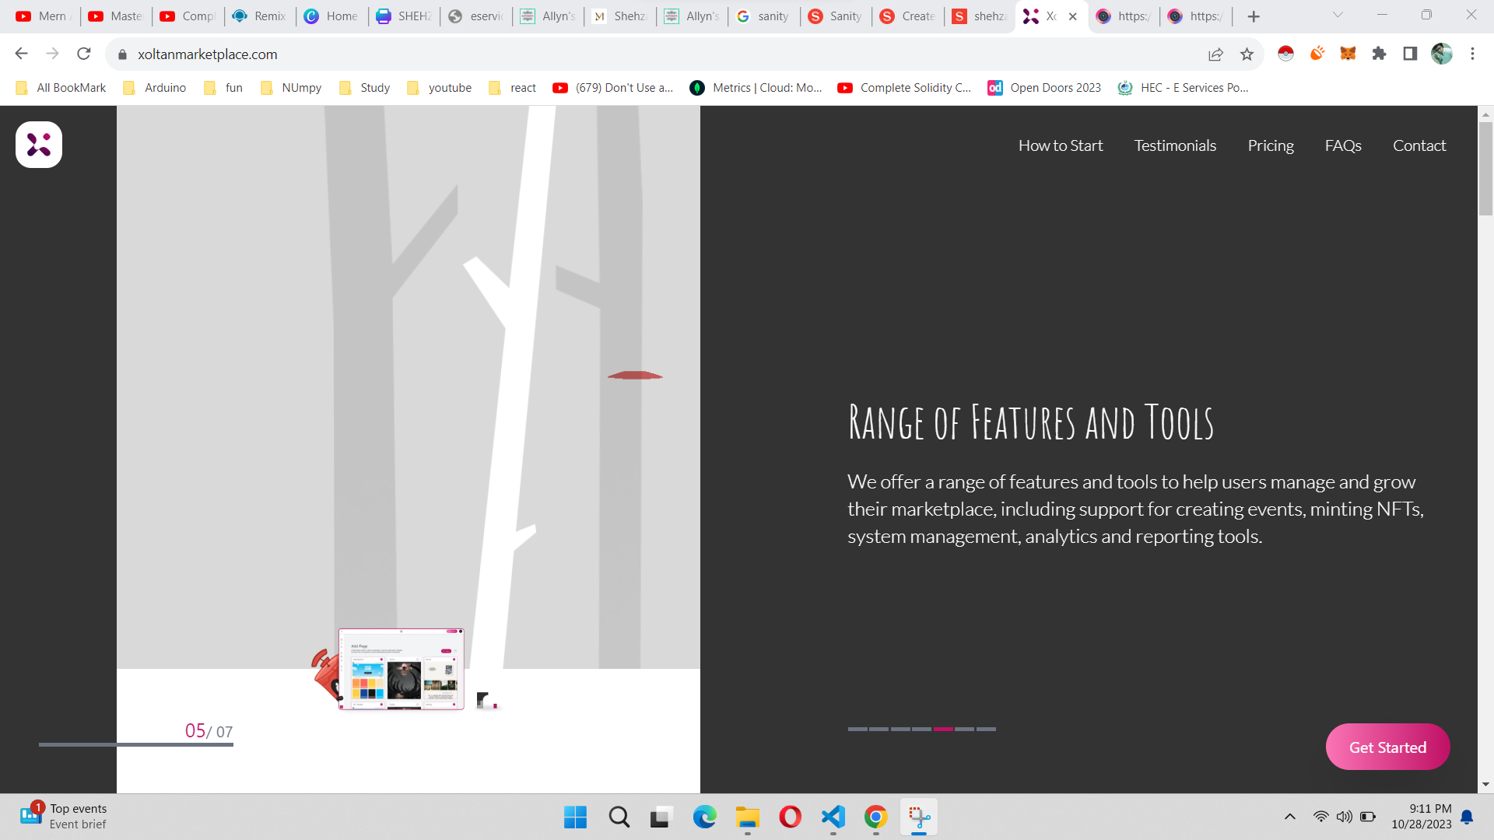Open fun bookmark folder

coord(223,88)
